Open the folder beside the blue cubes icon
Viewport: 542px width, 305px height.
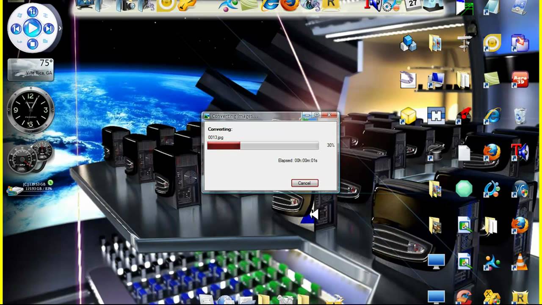(436, 43)
